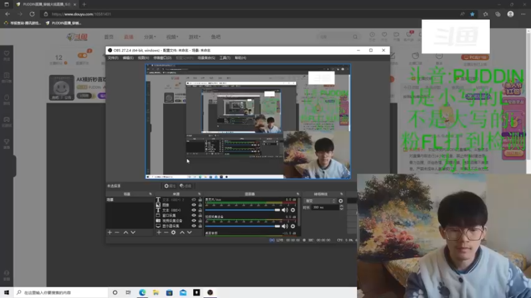The width and height of the screenshot is (531, 298).
Task: Open browser settings and more menu
Action: [523, 14]
